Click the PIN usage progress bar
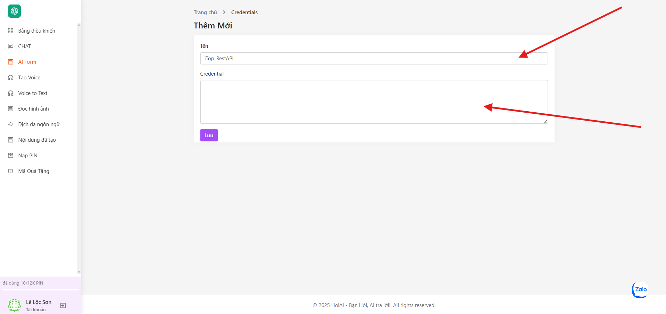The height and width of the screenshot is (314, 666). click(x=41, y=289)
